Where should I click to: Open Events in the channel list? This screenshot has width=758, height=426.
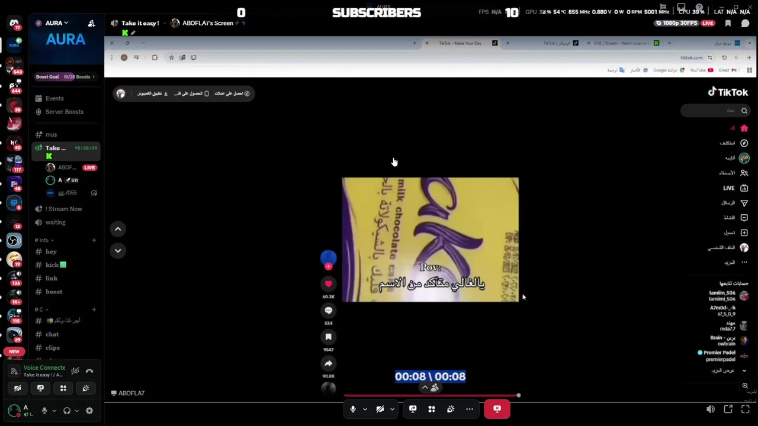[54, 98]
